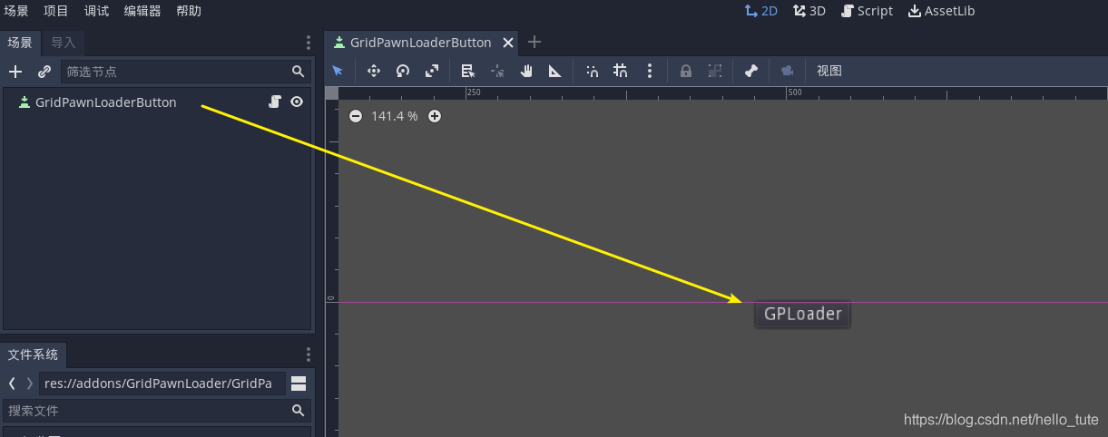Open the 场景 menu in menu bar
1108x437 pixels.
click(x=16, y=11)
